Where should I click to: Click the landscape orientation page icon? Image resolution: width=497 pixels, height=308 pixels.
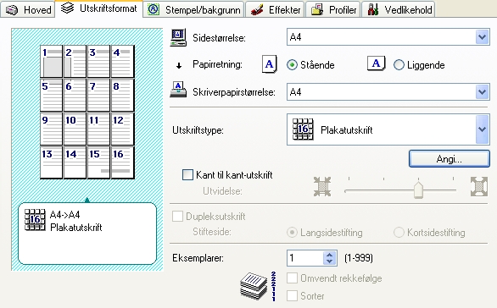[x=377, y=63]
